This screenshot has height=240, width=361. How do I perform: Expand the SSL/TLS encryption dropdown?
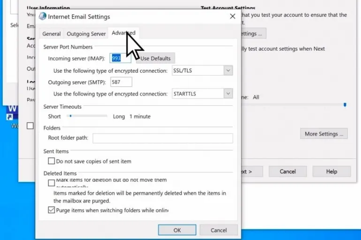[x=228, y=71]
